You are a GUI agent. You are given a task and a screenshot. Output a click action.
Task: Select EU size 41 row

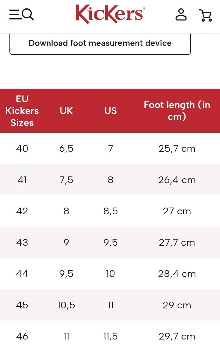[x=110, y=180]
